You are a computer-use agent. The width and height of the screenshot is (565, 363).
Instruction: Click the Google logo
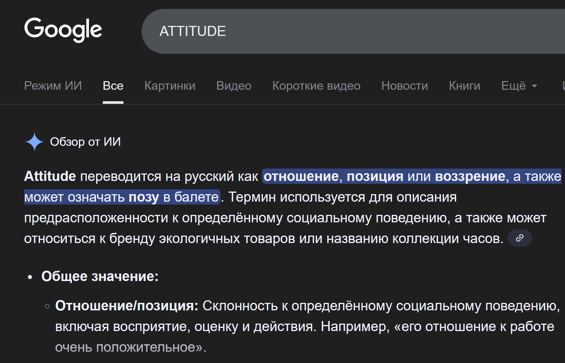63,30
